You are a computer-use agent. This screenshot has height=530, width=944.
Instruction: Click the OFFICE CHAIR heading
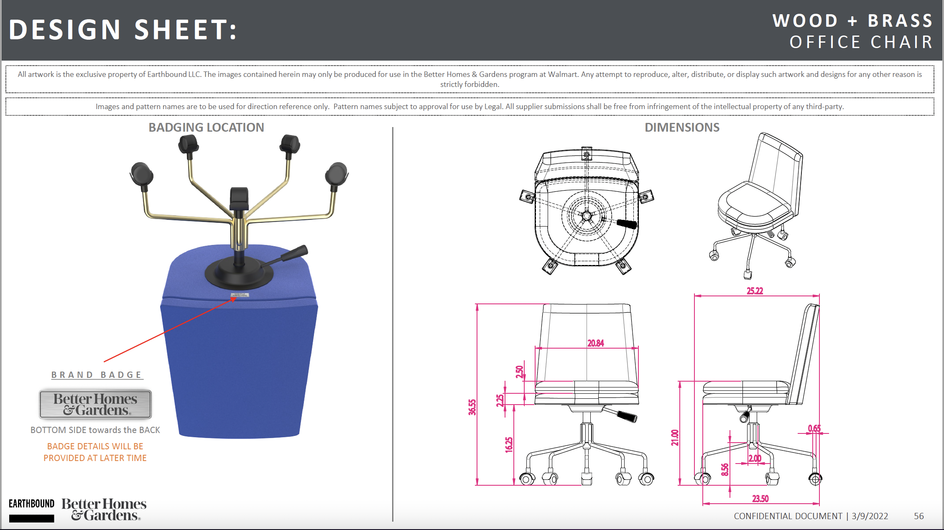[861, 42]
